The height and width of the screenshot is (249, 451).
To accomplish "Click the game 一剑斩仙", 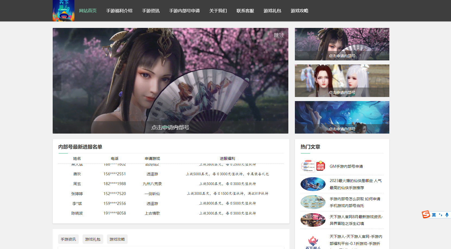I will [x=152, y=194].
